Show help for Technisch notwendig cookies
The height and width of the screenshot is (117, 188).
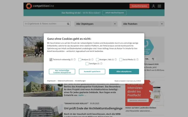tap(75, 60)
